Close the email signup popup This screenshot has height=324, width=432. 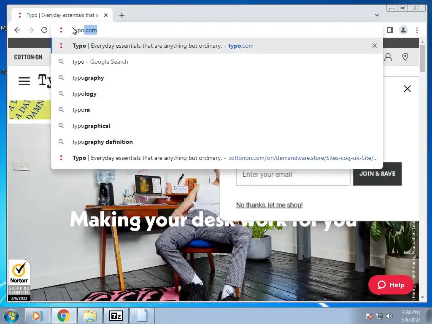(407, 89)
